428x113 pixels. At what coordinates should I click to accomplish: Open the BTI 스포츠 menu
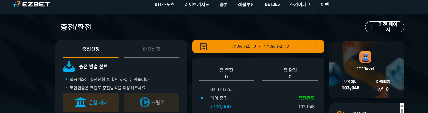pos(164,4)
